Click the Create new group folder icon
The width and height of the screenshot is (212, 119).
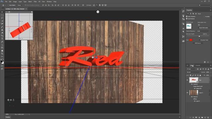pyautogui.click(x=202, y=118)
